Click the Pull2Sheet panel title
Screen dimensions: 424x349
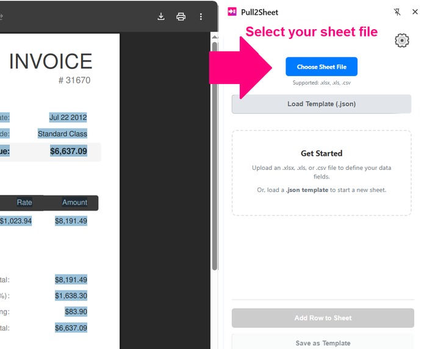[x=259, y=12]
